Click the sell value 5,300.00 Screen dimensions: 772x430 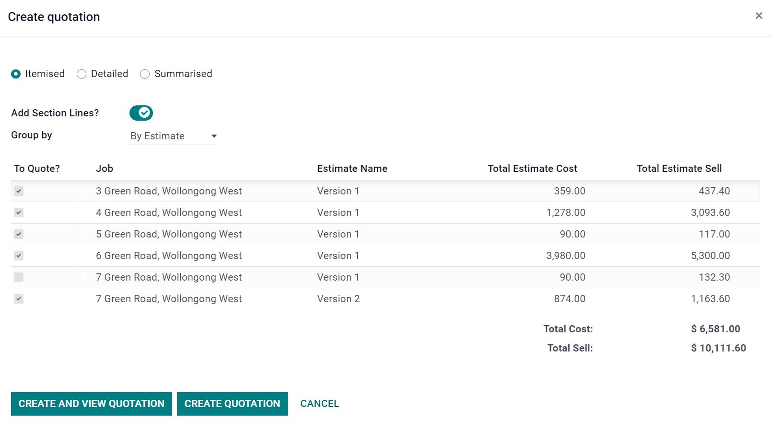tap(711, 256)
